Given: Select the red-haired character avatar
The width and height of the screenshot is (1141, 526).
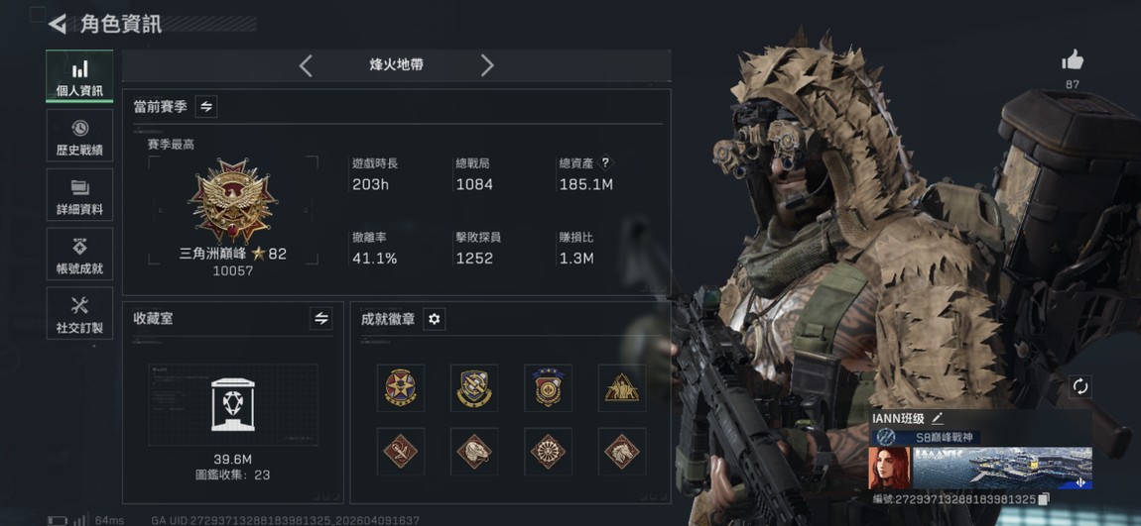Looking at the screenshot, I should coord(889,468).
